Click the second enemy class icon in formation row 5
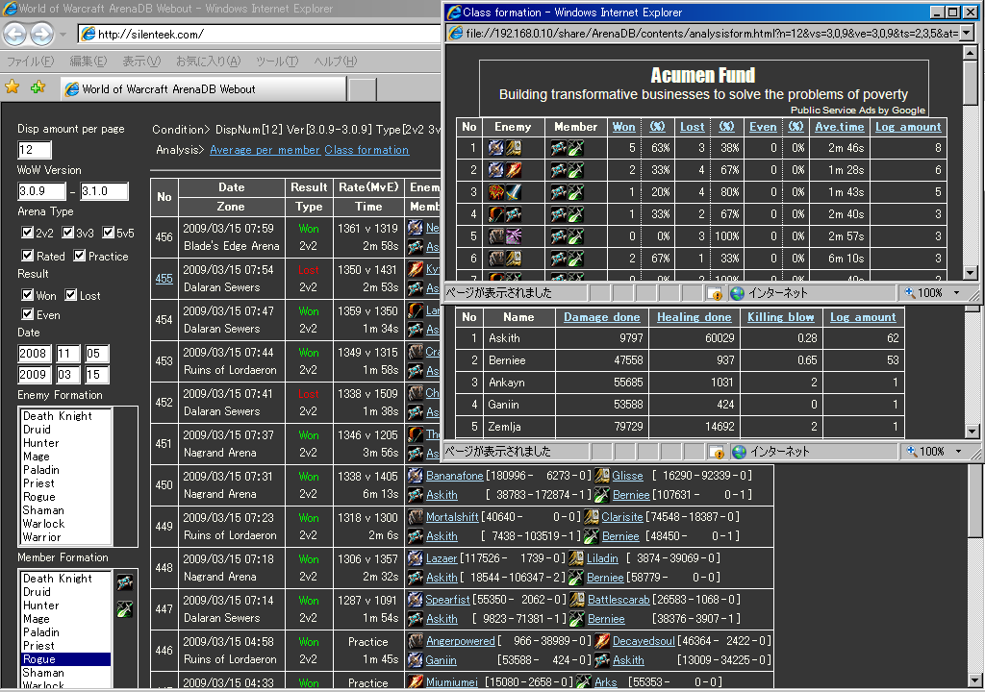Screen dimensions: 985x692 pyautogui.click(x=514, y=236)
